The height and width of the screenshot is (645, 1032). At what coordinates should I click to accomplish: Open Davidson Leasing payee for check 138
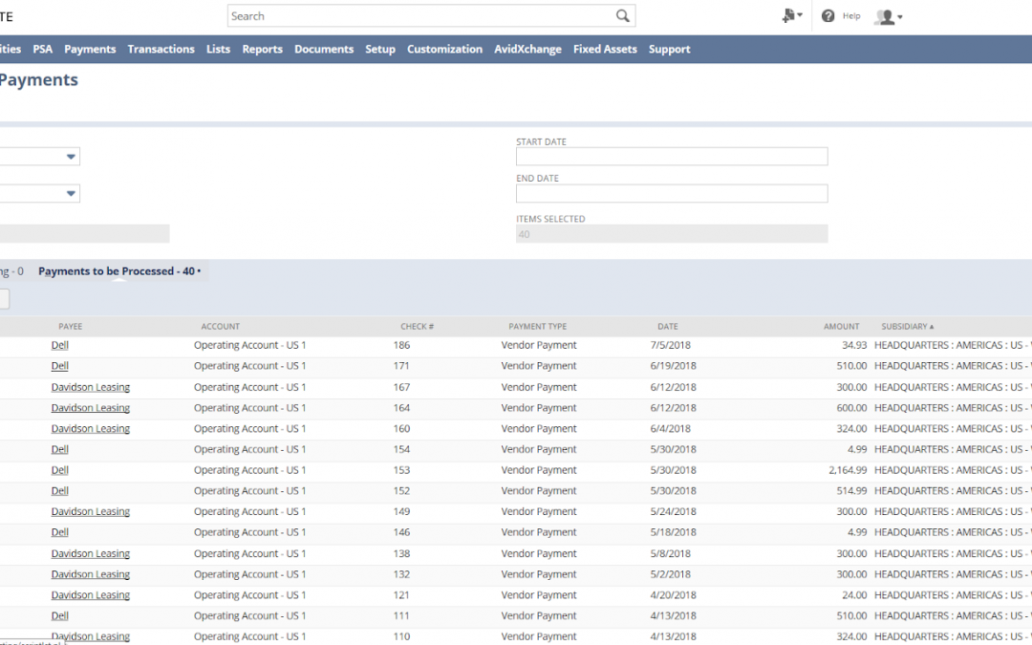(x=91, y=553)
